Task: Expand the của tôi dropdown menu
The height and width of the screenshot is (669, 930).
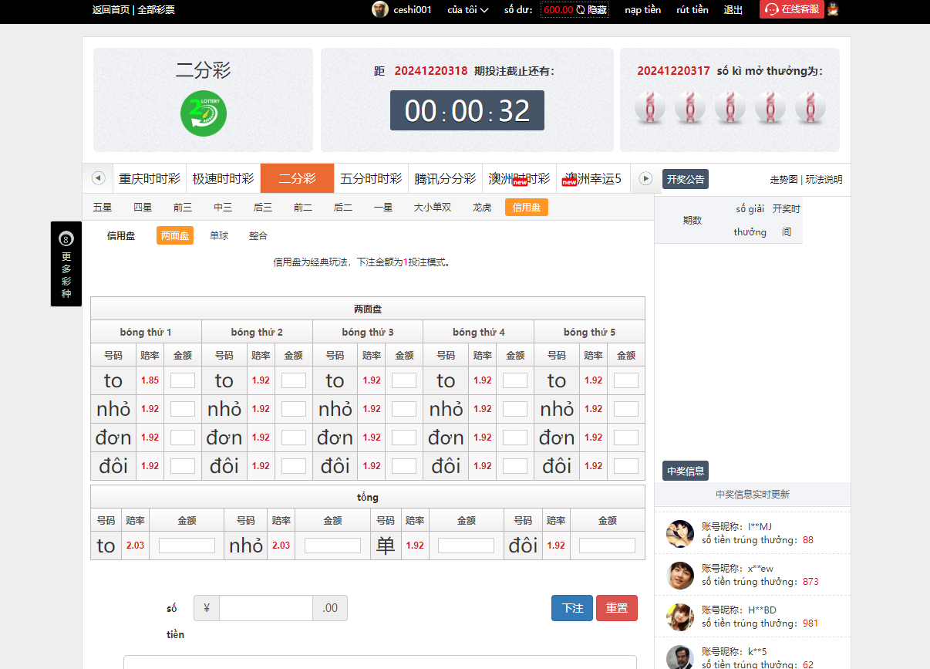Action: (467, 10)
